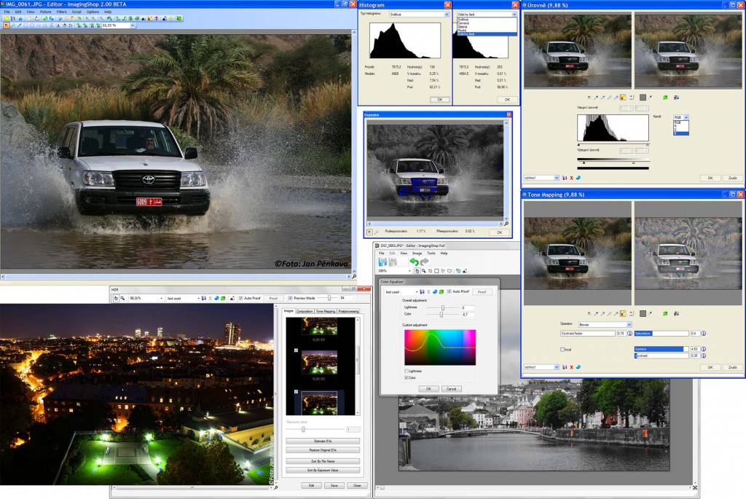This screenshot has width=746, height=499.
Task: Click the info icon next to Saturation value
Action: click(x=703, y=334)
